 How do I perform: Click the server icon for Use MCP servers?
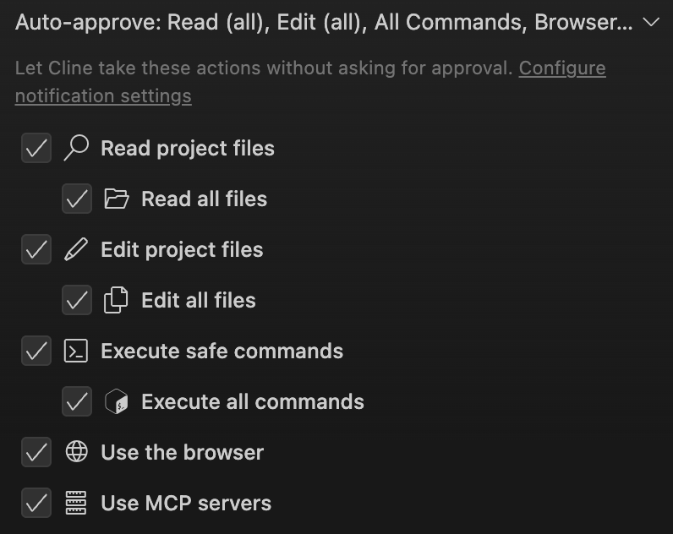pos(76,504)
